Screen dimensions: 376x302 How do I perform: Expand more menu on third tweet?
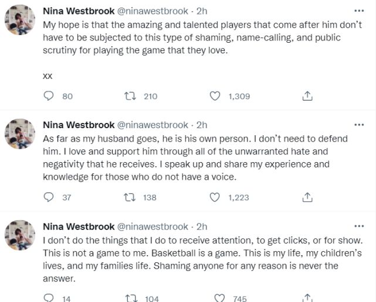point(359,226)
